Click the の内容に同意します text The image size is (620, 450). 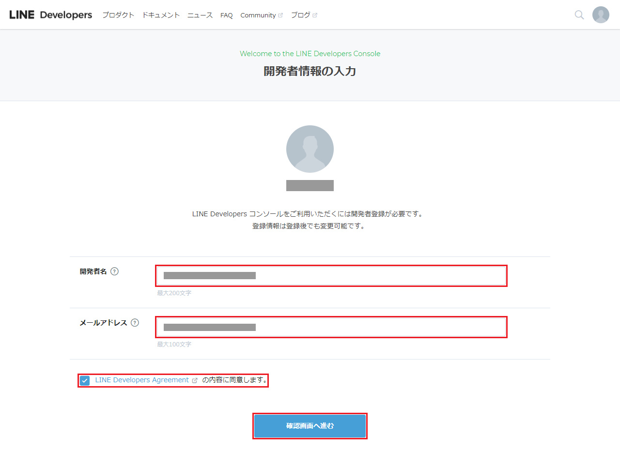(x=234, y=380)
